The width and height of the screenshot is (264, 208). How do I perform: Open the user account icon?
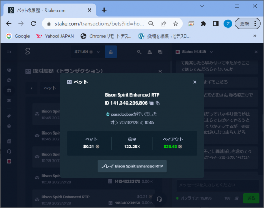(x=149, y=52)
